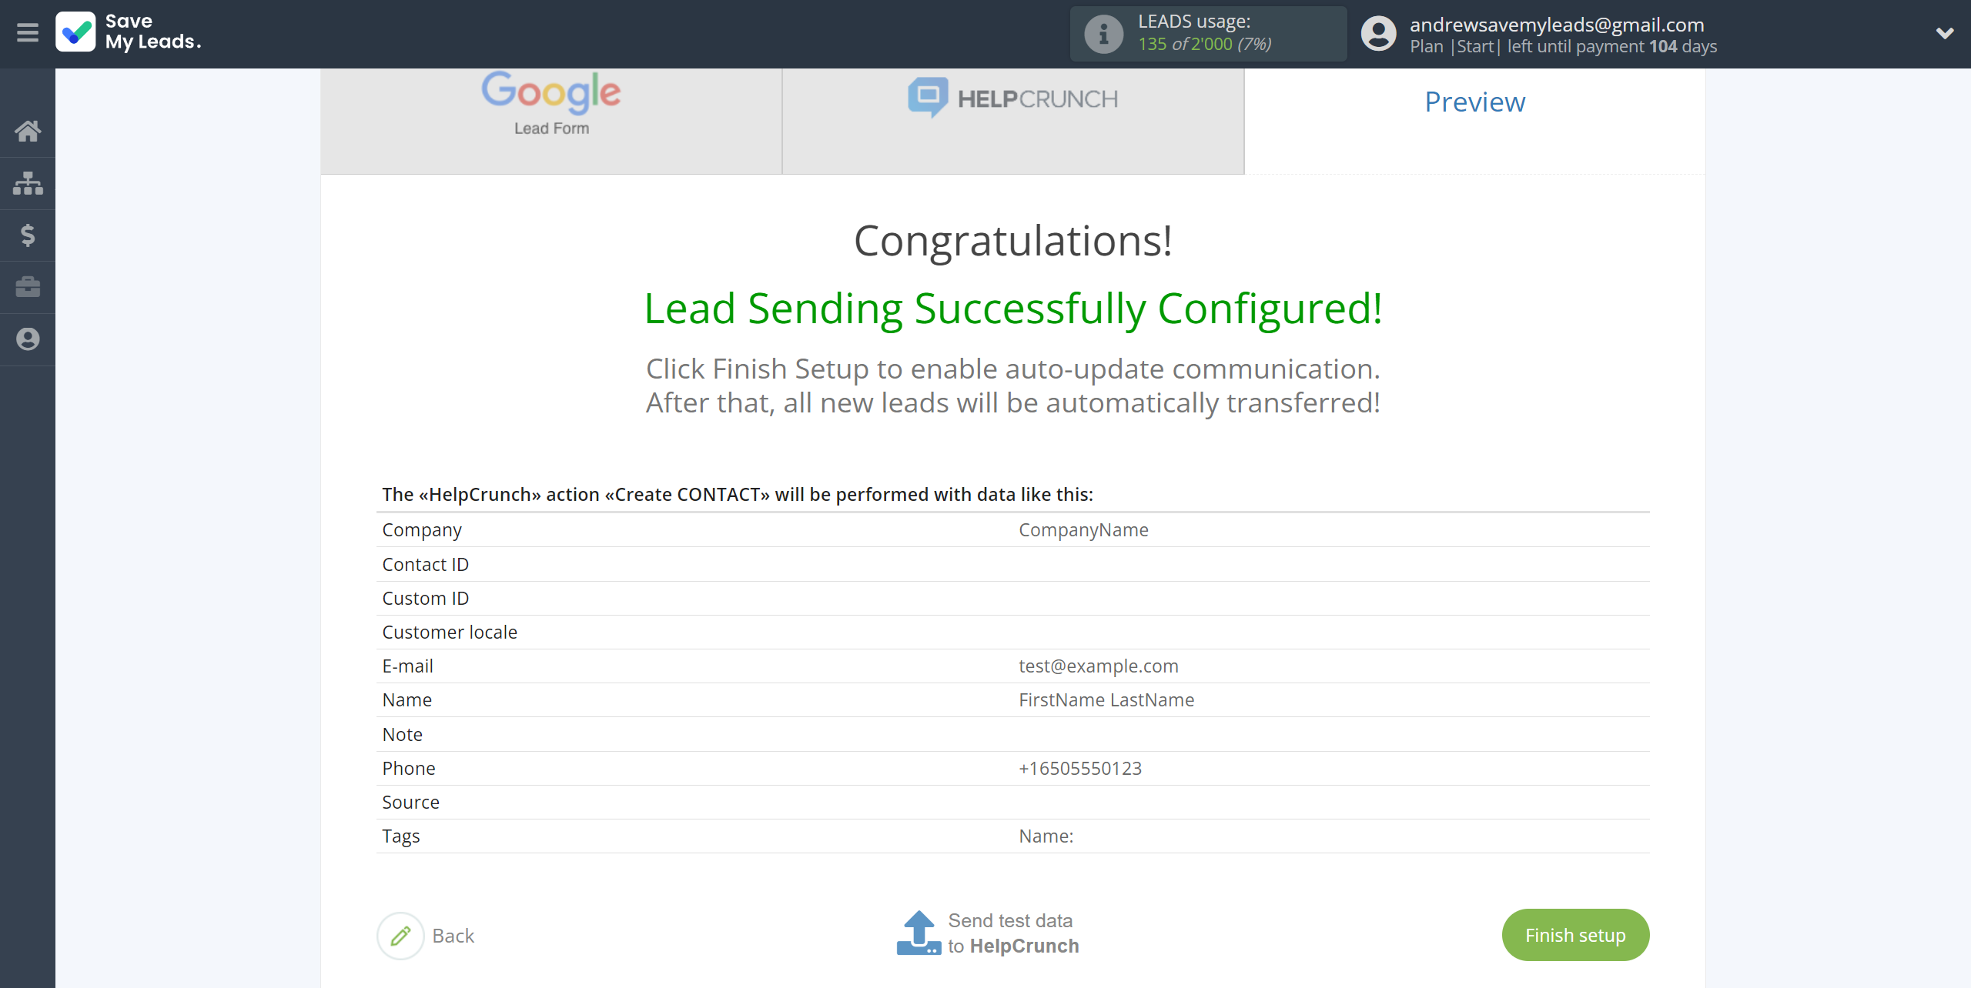
Task: Go to Home in sidebar
Action: click(x=28, y=131)
